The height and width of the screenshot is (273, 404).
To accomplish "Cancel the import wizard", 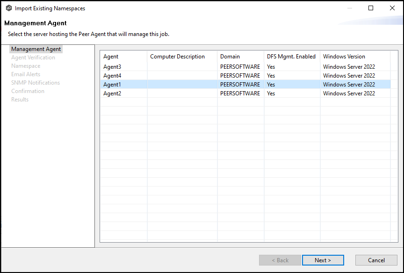I will [x=376, y=260].
